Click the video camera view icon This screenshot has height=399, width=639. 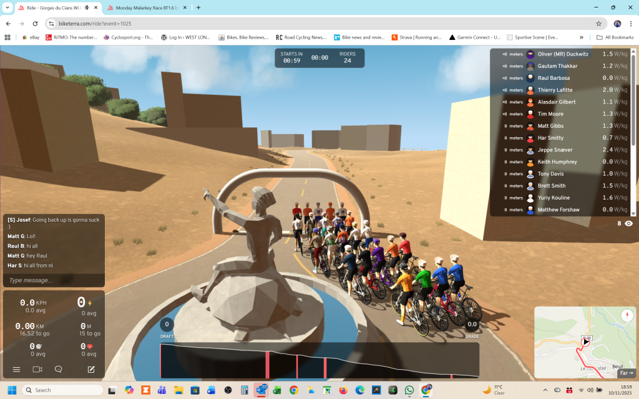(x=37, y=370)
